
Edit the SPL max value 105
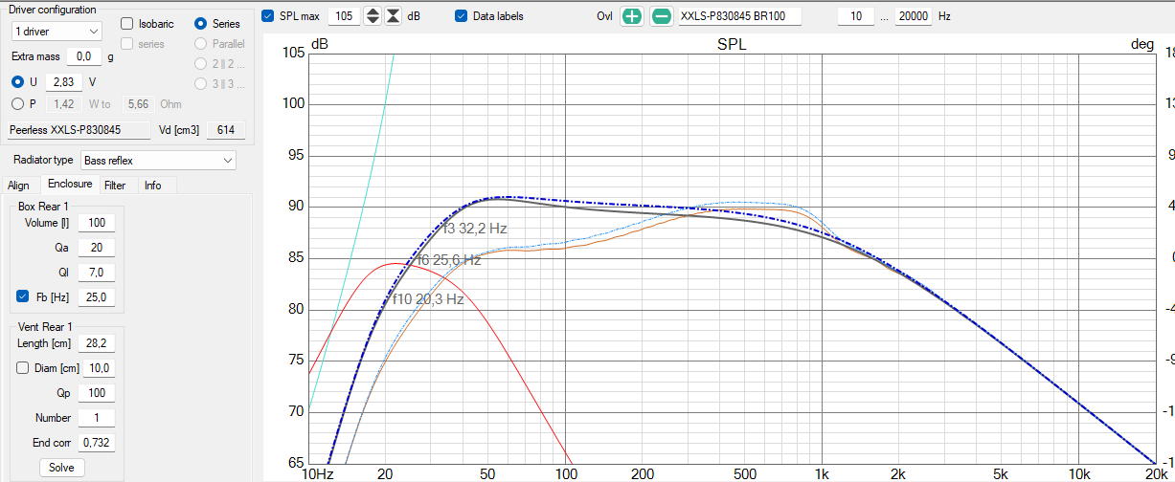coord(345,16)
